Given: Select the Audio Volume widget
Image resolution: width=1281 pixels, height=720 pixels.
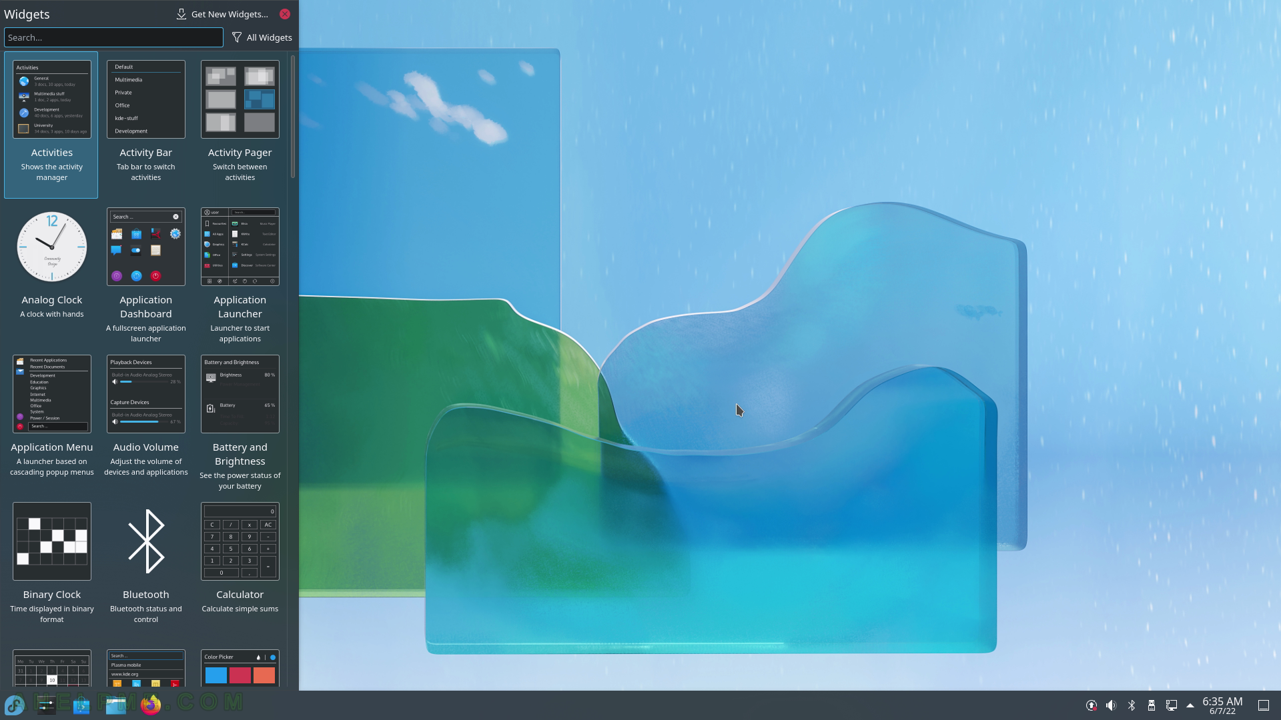Looking at the screenshot, I should coord(145,419).
